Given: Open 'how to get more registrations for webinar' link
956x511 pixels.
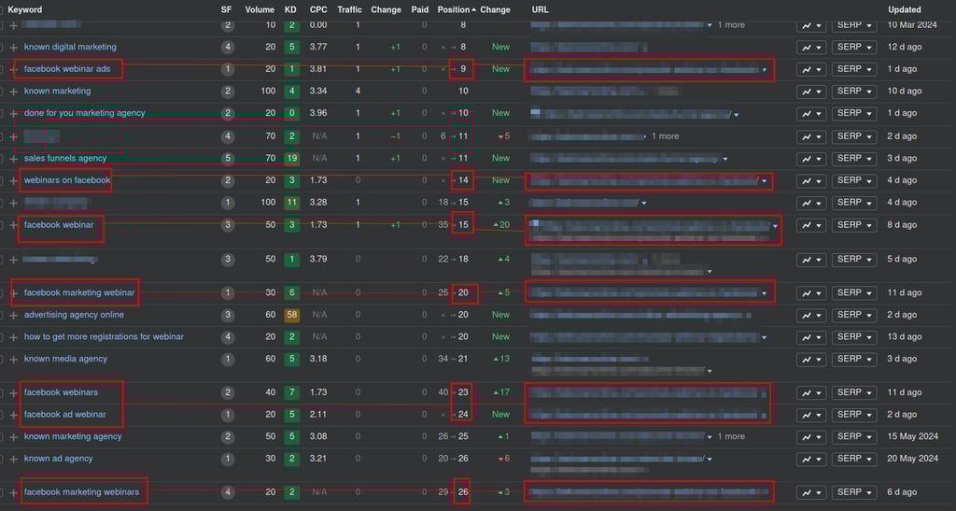Looking at the screenshot, I should (x=104, y=336).
